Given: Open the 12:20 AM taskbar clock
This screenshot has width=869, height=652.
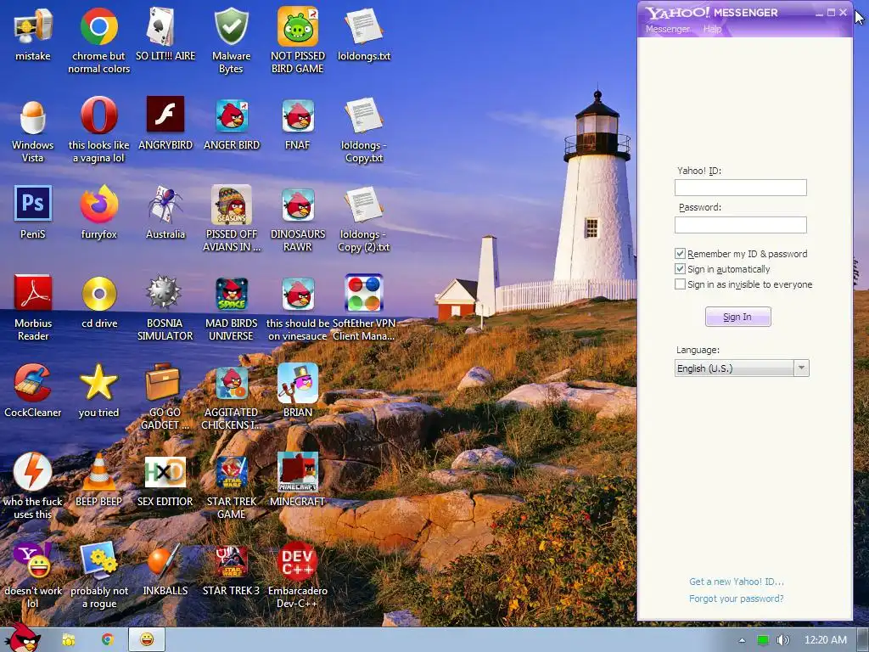Looking at the screenshot, I should click(825, 640).
